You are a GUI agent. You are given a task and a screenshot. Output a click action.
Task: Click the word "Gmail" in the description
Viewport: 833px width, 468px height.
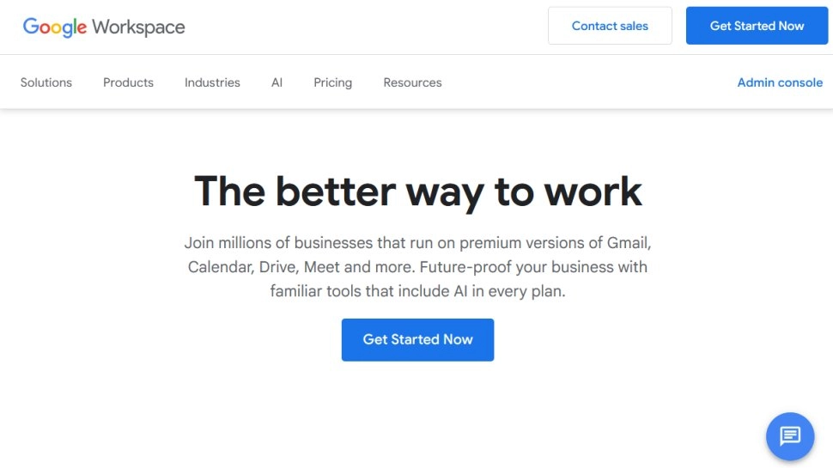pos(628,242)
